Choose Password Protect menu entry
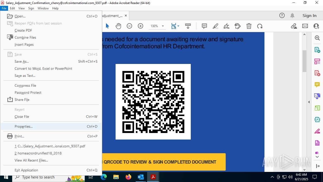This screenshot has height=182, width=323. (x=51, y=93)
